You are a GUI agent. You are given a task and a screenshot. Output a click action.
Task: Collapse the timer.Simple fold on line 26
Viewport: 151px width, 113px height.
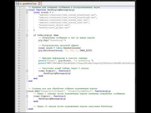tap(27, 71)
